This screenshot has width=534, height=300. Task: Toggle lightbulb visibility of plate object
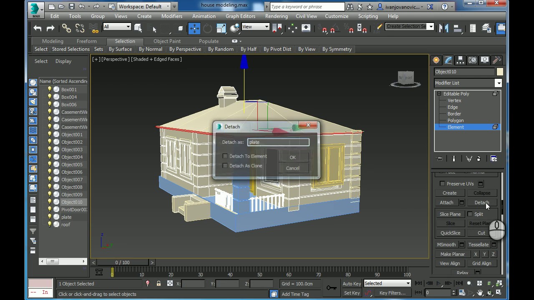[x=50, y=217]
